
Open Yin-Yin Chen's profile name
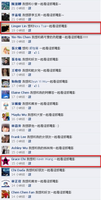click(x=21, y=37)
